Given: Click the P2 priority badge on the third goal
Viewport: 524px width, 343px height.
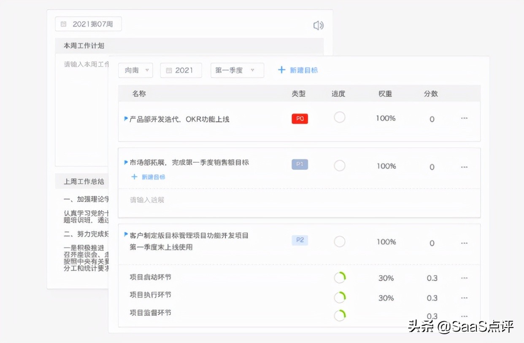Looking at the screenshot, I should pos(299,240).
